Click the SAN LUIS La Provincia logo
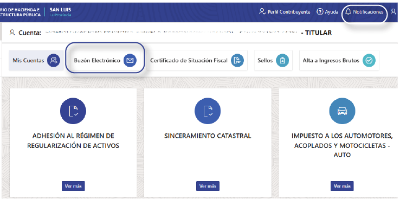This screenshot has width=400, height=199. (60, 12)
